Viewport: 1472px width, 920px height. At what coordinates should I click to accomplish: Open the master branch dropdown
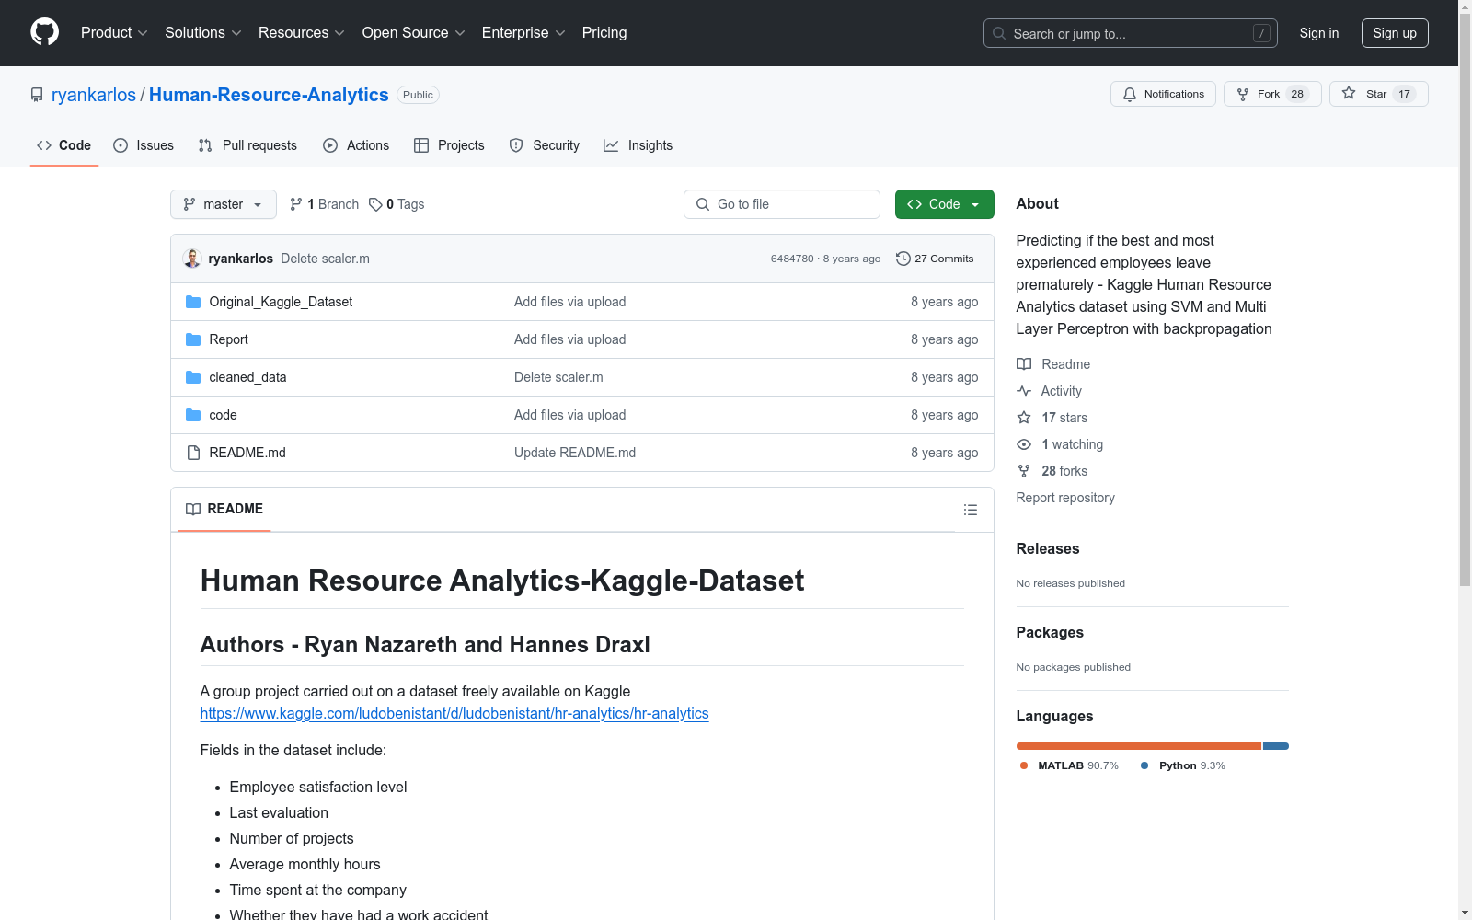(x=224, y=204)
